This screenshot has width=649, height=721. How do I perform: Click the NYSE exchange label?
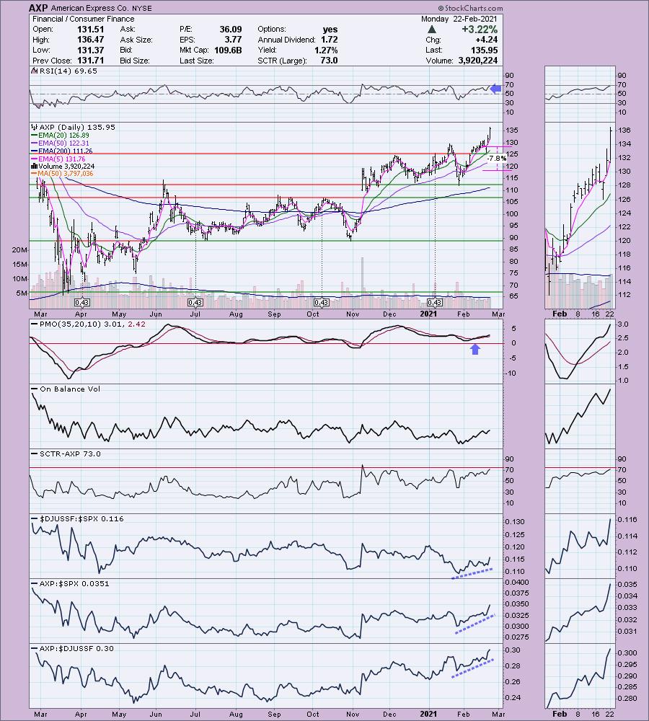(142, 8)
